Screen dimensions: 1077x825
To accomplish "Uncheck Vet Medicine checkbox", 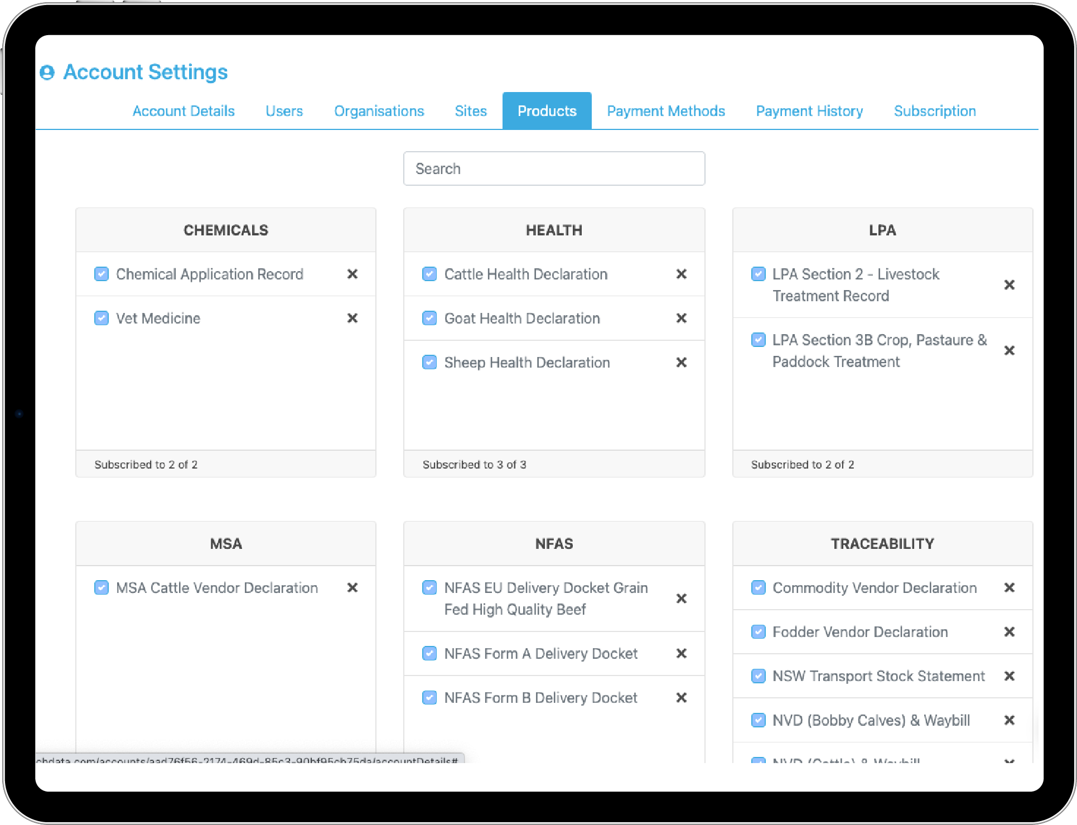I will point(102,318).
